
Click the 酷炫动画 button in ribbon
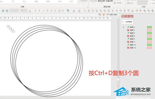pyautogui.click(x=102, y=1)
